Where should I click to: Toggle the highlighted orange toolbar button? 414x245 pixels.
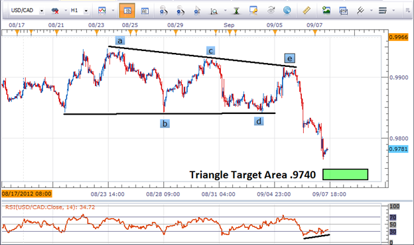[x=127, y=11]
